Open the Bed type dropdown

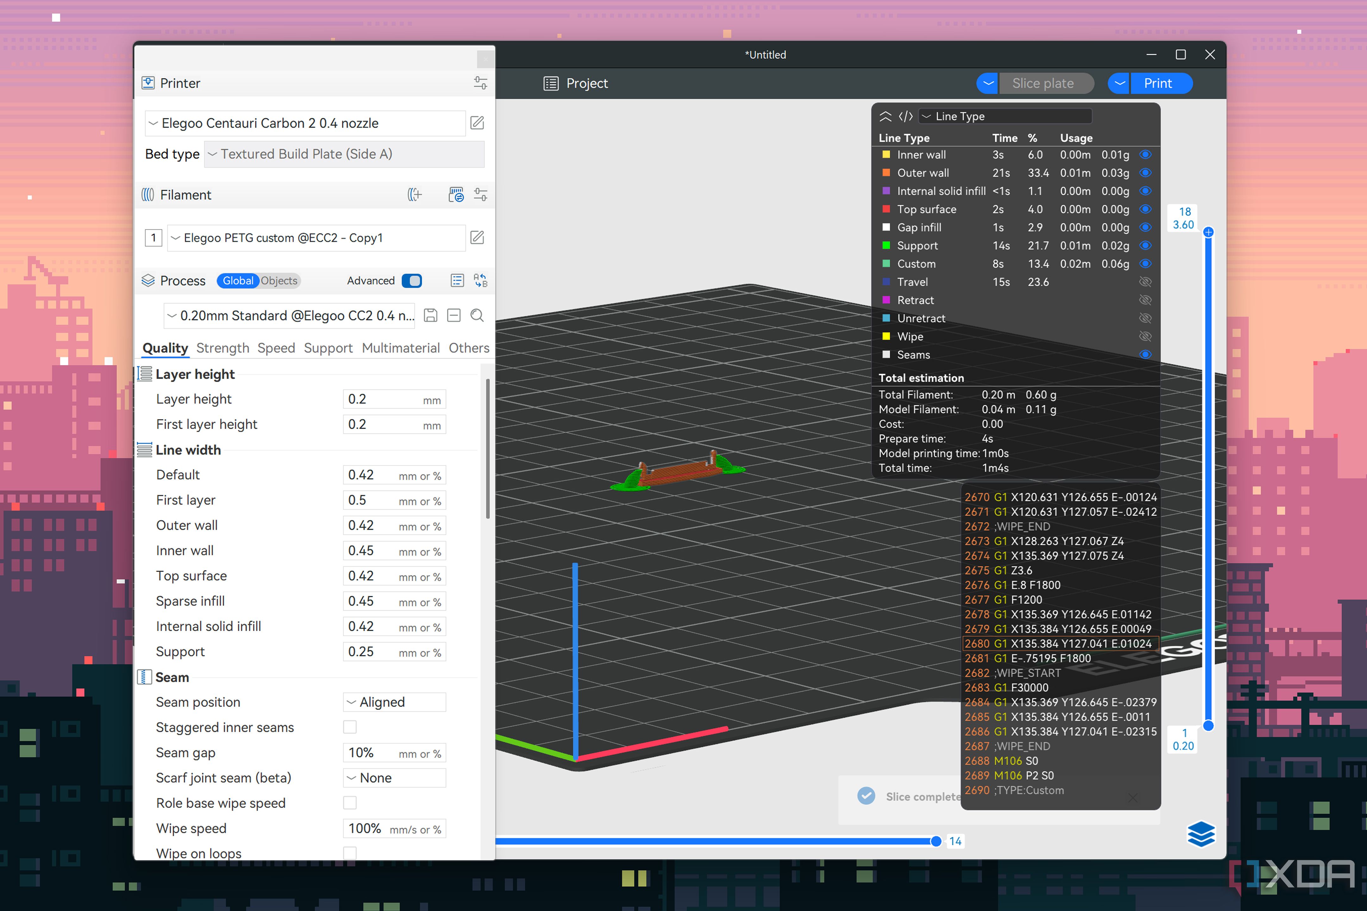pos(344,154)
